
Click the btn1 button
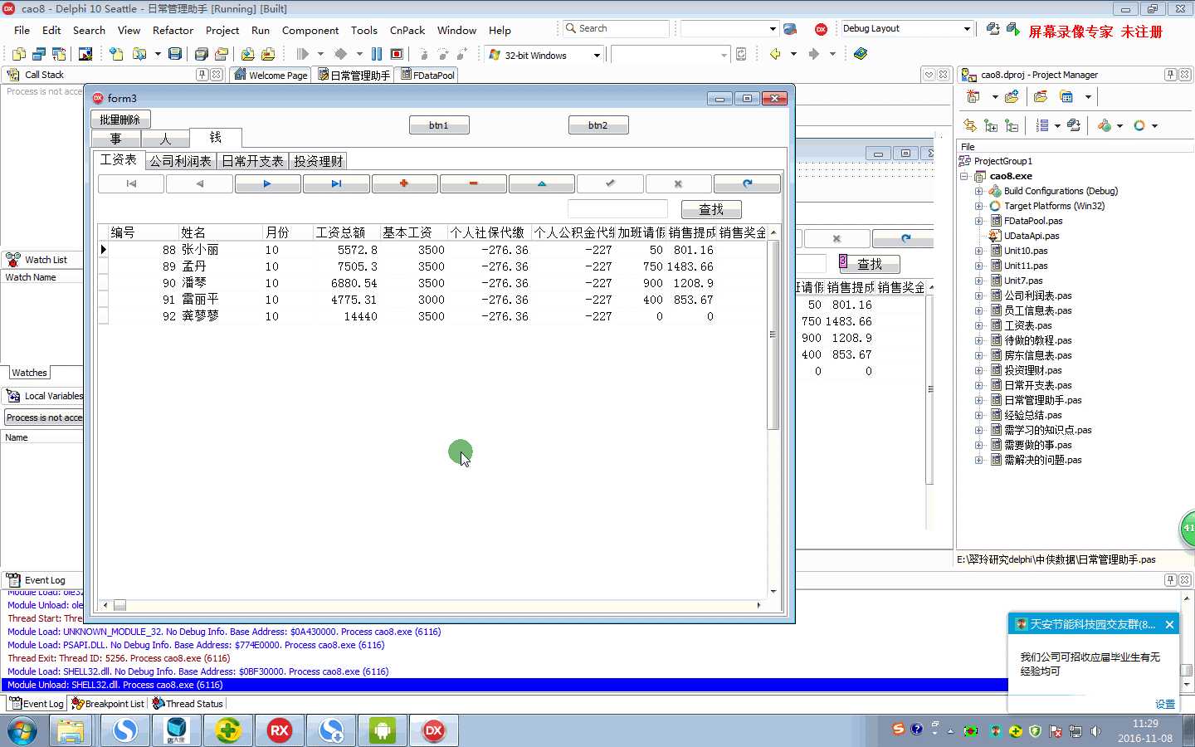click(x=439, y=125)
